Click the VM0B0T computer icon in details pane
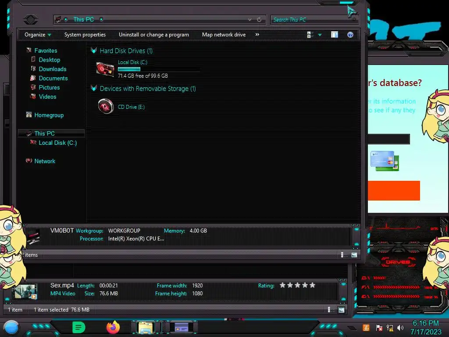 33,237
